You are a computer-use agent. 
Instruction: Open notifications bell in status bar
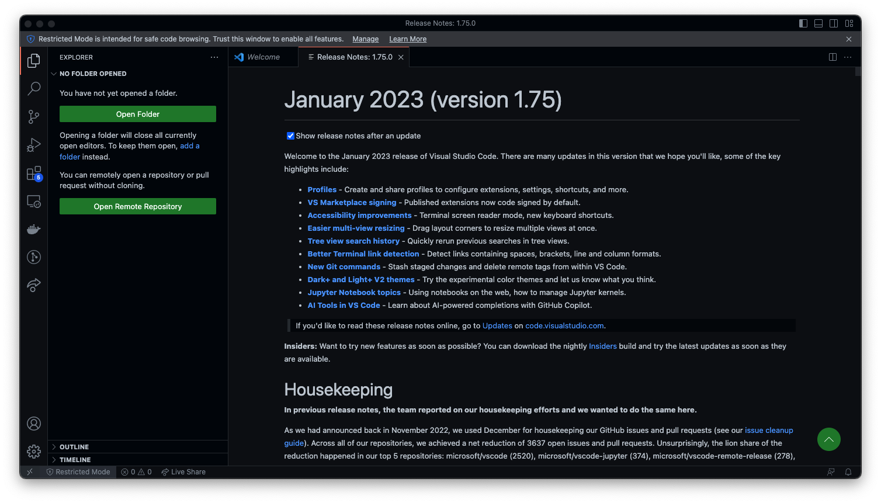(x=848, y=472)
